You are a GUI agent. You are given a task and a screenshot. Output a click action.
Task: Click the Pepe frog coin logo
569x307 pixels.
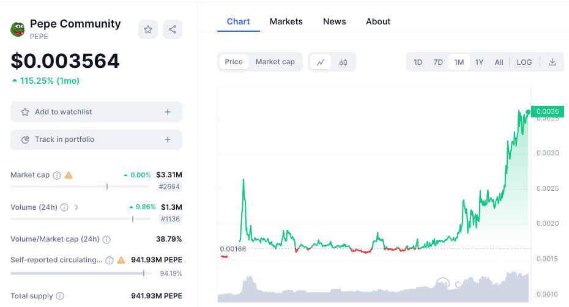coord(17,29)
